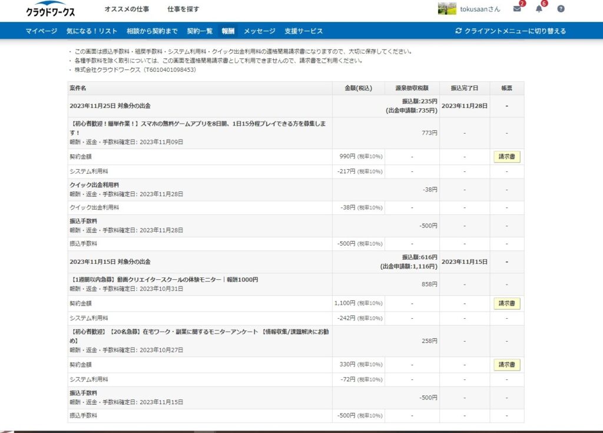Open the smartphone game app job listing
The height and width of the screenshot is (433, 603).
click(x=177, y=130)
